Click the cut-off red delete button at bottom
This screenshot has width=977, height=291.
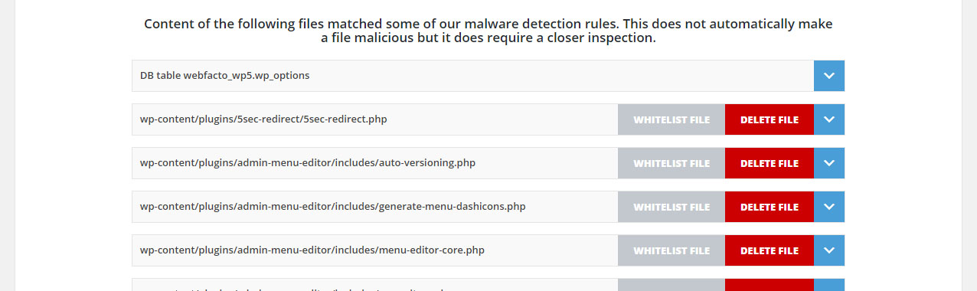coord(770,285)
